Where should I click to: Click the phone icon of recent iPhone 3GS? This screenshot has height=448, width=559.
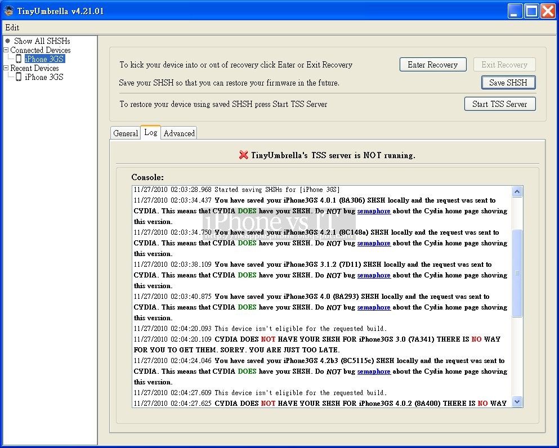pos(19,77)
